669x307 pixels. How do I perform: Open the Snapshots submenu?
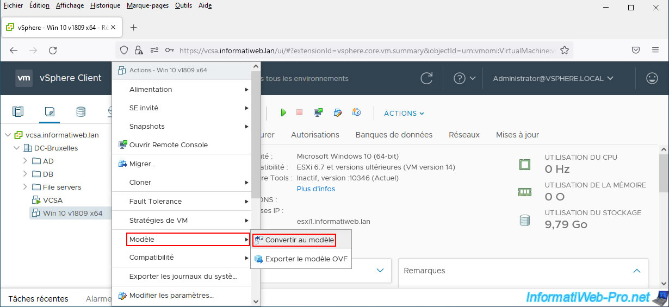182,126
